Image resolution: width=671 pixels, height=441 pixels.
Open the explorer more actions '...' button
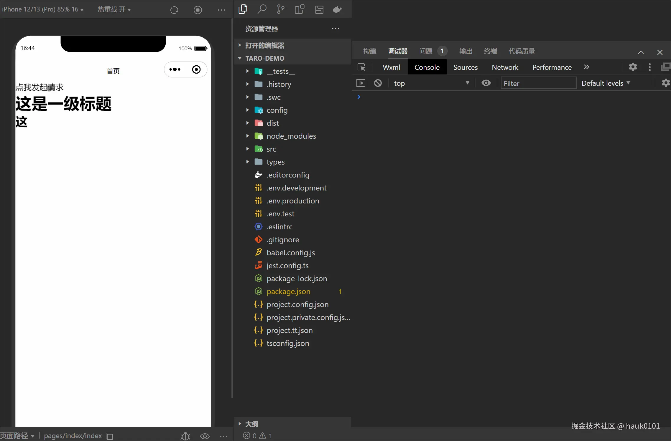point(335,28)
